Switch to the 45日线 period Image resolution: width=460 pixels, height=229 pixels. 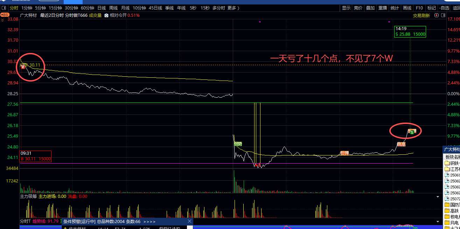(x=155, y=8)
